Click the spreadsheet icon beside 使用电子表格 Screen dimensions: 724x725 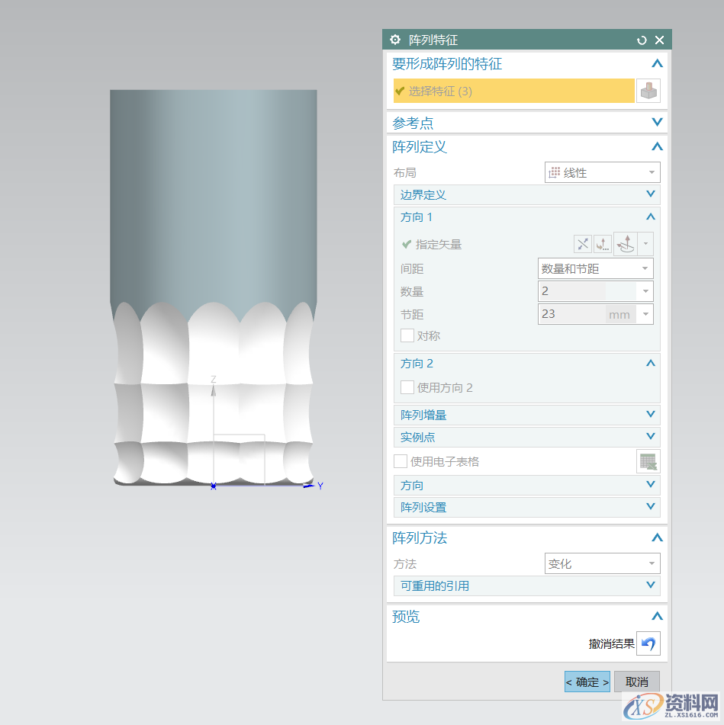[x=648, y=461]
